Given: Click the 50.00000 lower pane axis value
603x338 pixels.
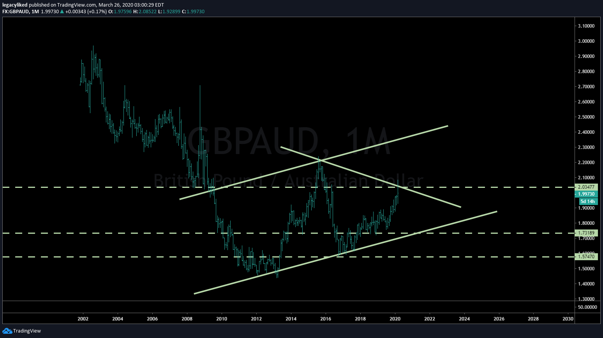Looking at the screenshot, I should (588, 307).
